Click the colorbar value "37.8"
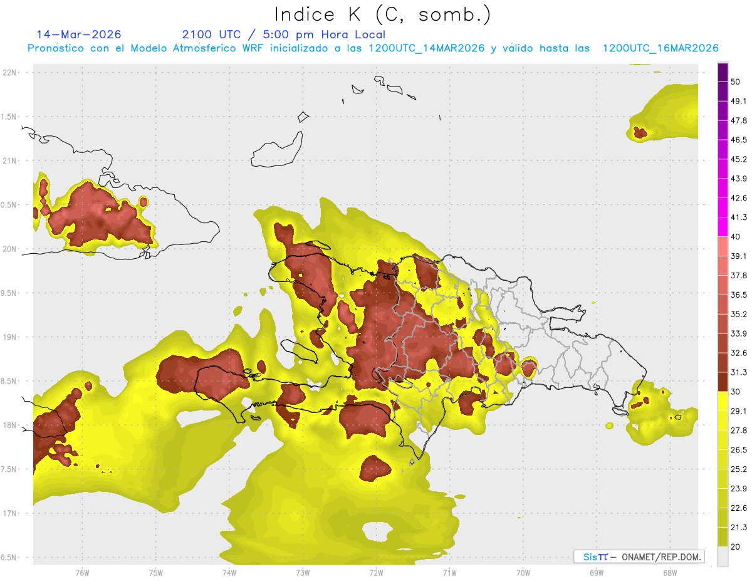Viewport: 752px width, 581px height. [x=739, y=276]
